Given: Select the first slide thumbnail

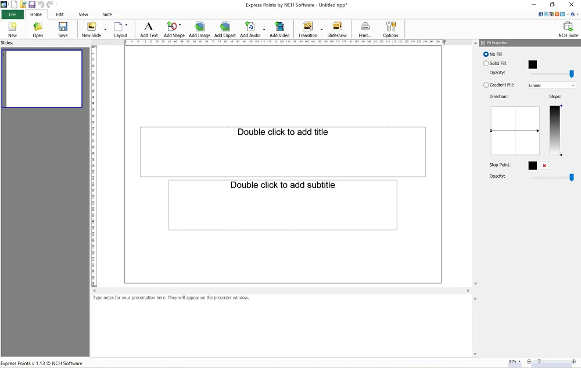Looking at the screenshot, I should click(x=44, y=79).
